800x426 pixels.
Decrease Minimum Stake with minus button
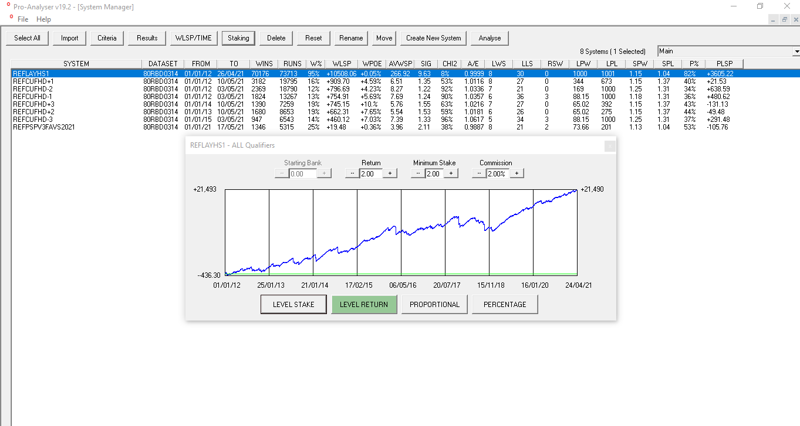point(418,173)
